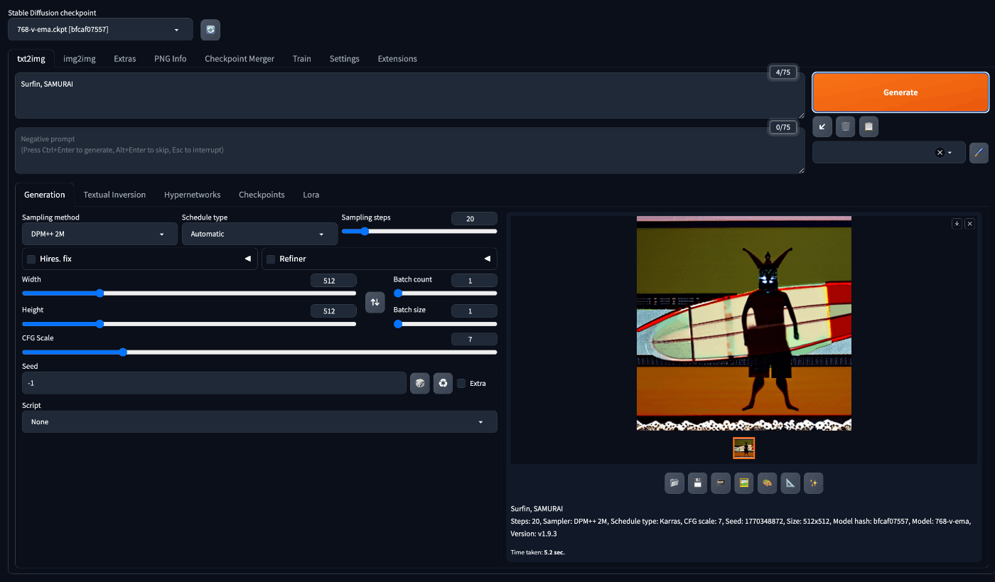
Task: Click the Height value field
Action: click(333, 311)
